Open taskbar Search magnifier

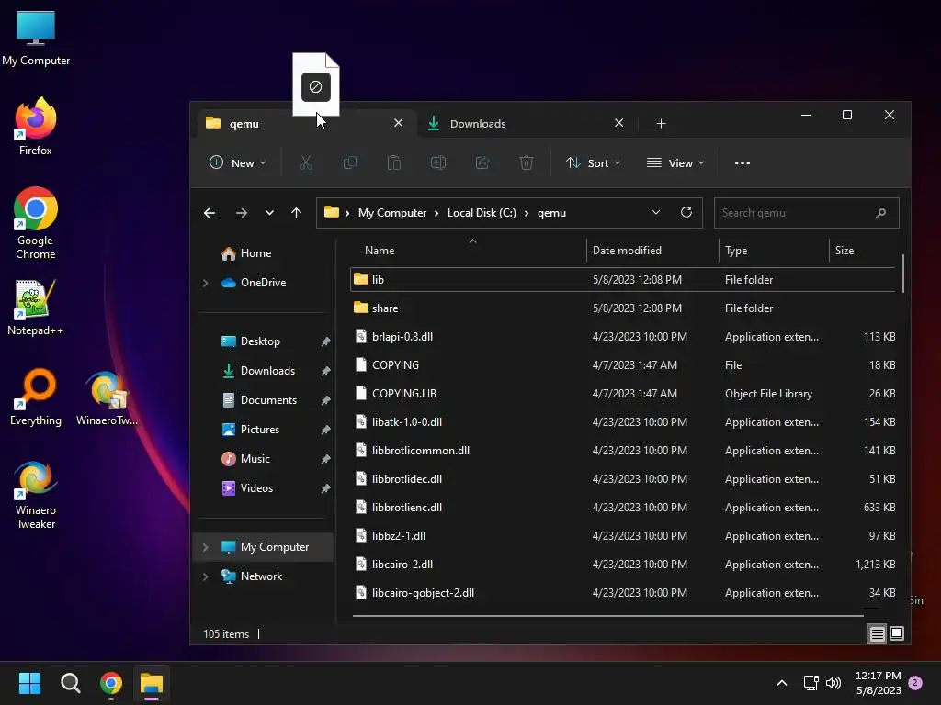tap(70, 683)
